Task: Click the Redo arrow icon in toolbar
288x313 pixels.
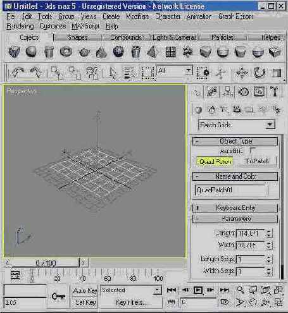Action: click(x=35, y=73)
